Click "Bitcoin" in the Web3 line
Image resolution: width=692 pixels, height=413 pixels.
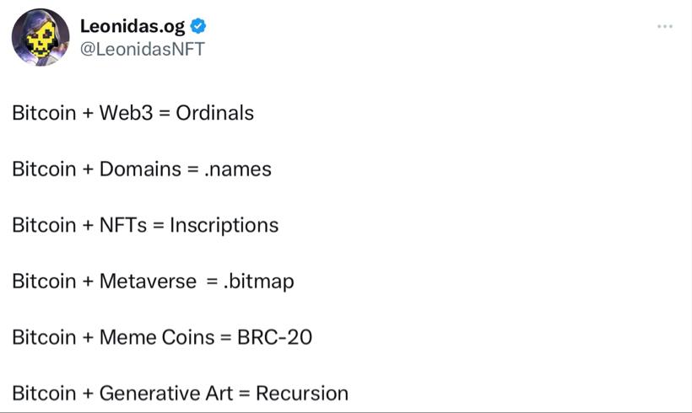point(44,113)
